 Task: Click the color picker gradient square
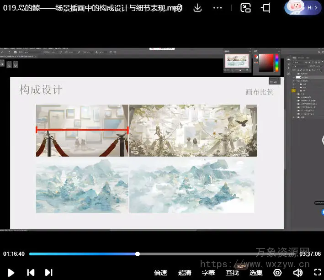pos(266,63)
